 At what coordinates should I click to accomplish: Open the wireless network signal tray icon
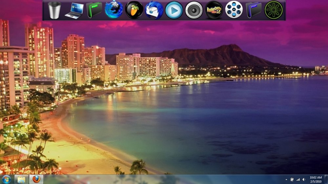point(298,179)
